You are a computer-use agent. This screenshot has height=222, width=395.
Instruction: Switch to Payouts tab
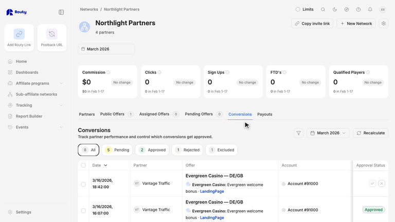pyautogui.click(x=265, y=114)
